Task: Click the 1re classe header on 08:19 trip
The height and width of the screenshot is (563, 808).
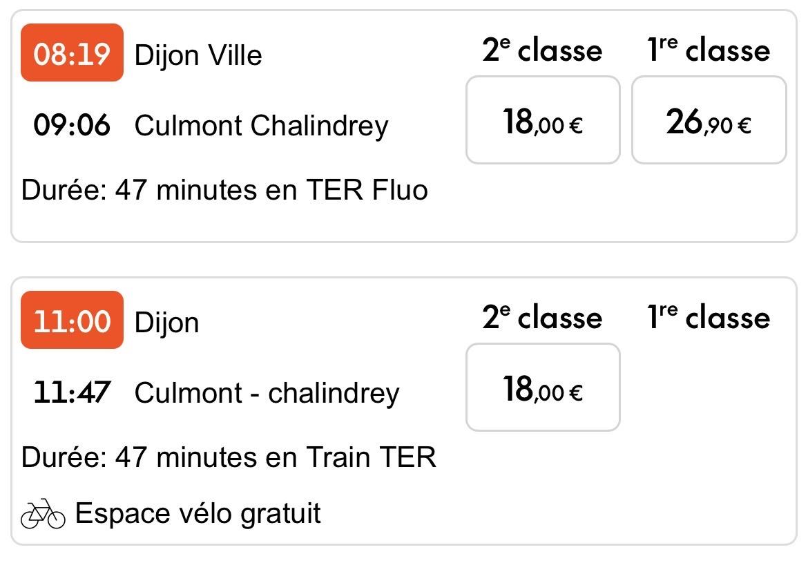Action: 709,50
